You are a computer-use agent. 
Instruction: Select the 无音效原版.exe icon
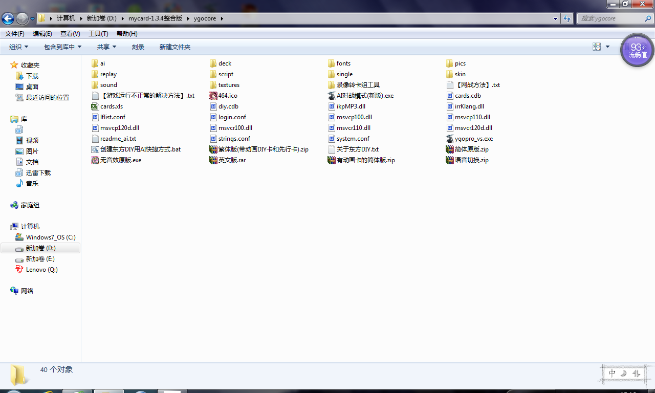tap(95, 160)
